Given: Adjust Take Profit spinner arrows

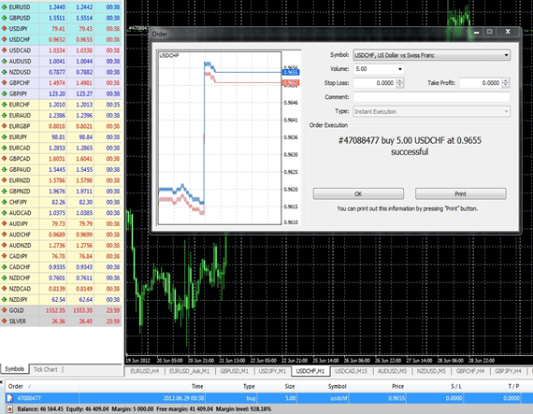Looking at the screenshot, I should pos(506,83).
